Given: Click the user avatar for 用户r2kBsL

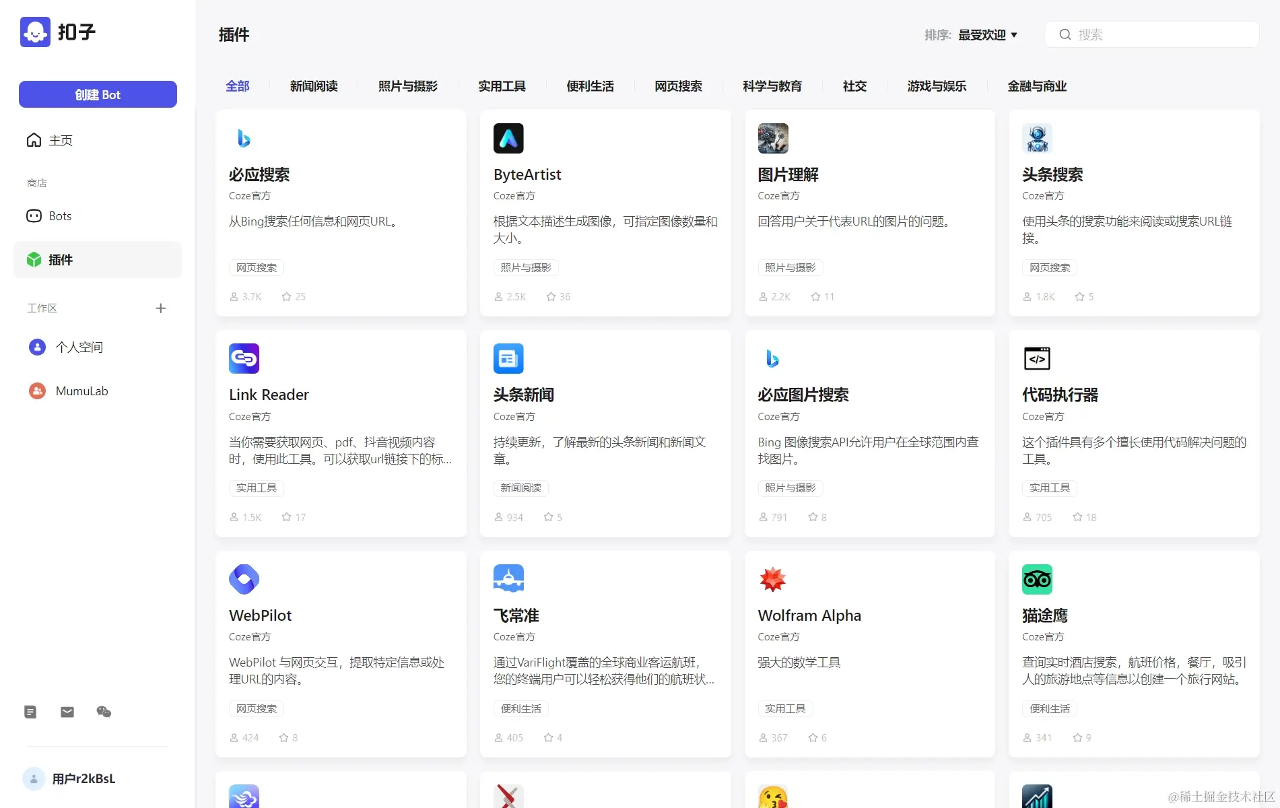Looking at the screenshot, I should 34,778.
